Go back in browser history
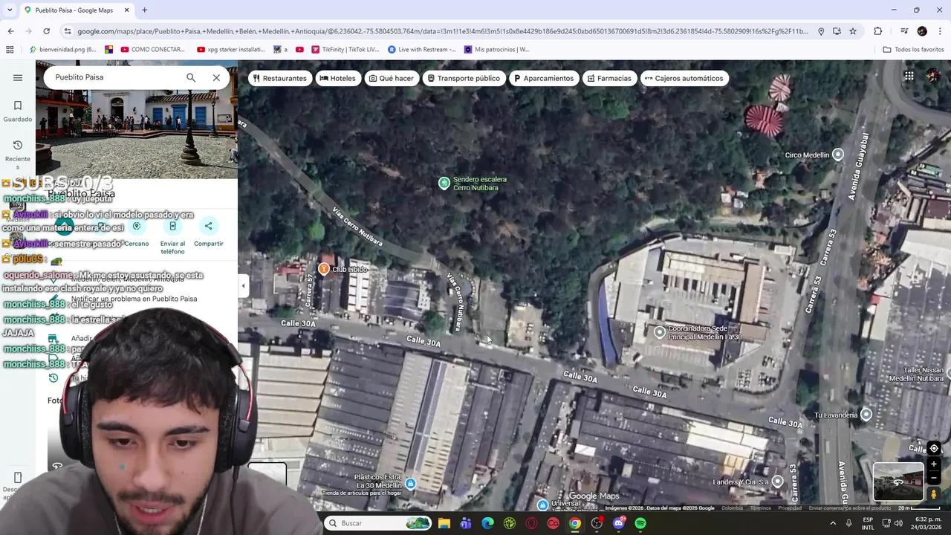 pos(10,31)
